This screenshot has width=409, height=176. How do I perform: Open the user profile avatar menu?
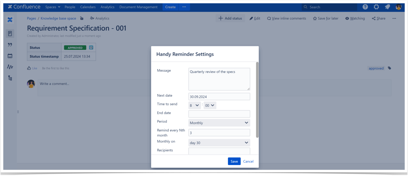point(399,7)
